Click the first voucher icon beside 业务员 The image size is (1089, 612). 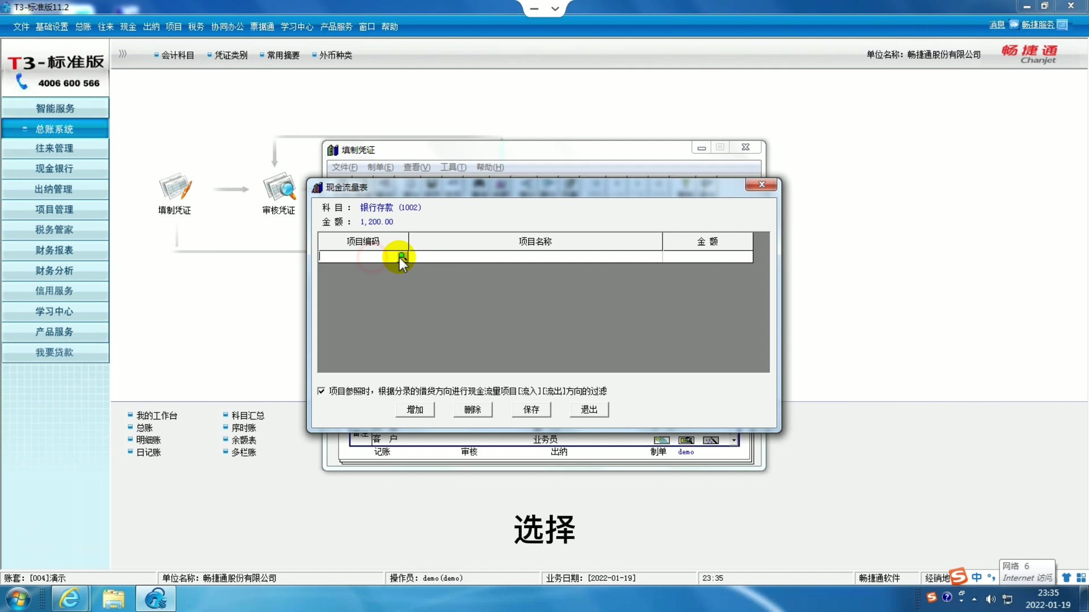(x=661, y=440)
